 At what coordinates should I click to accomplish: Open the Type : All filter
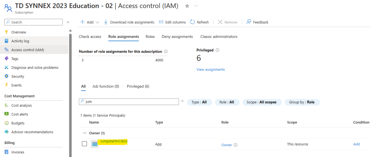coord(200,102)
